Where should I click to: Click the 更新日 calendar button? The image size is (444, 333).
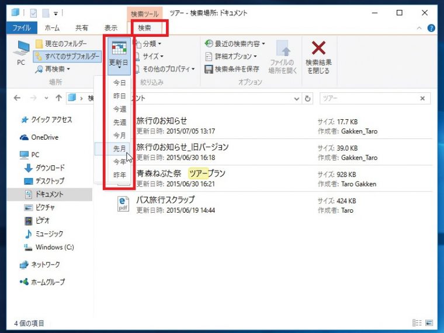click(x=119, y=56)
